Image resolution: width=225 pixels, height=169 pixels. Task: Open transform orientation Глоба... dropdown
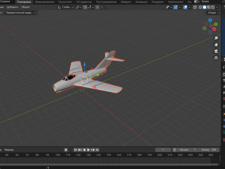65,8
